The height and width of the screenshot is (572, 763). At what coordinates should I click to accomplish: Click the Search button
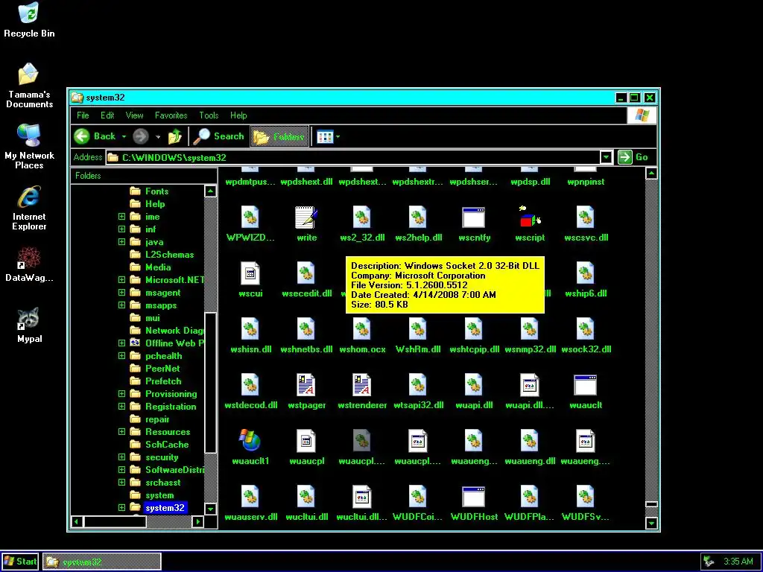[x=218, y=137]
